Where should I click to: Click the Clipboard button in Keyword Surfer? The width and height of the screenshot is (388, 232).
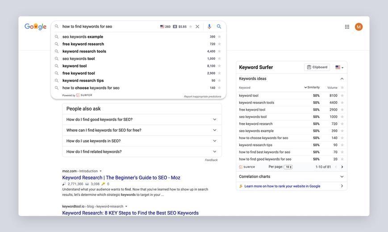pos(317,67)
